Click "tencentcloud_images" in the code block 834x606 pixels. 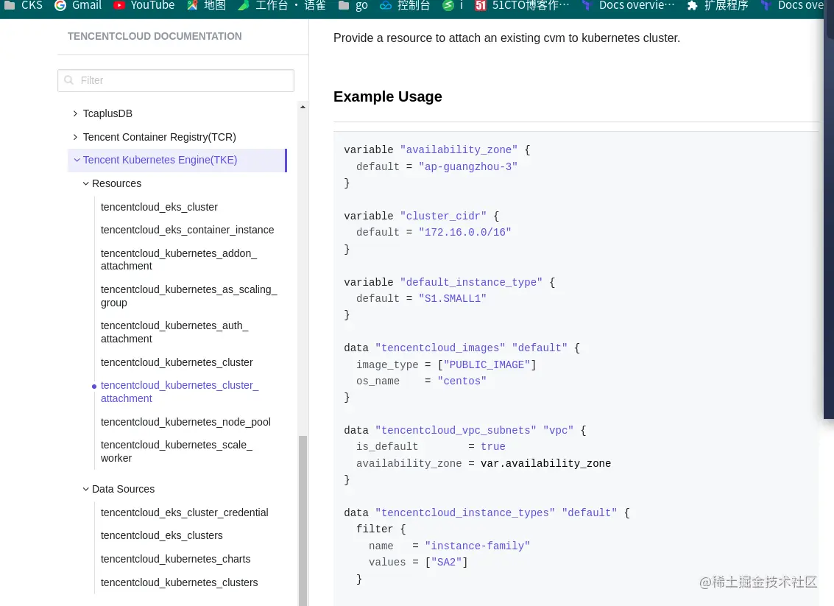[x=440, y=348]
